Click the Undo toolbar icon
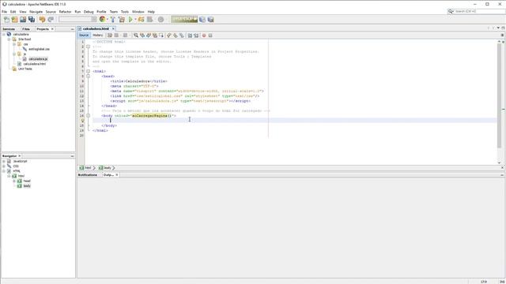The image size is (506, 284). [42, 20]
